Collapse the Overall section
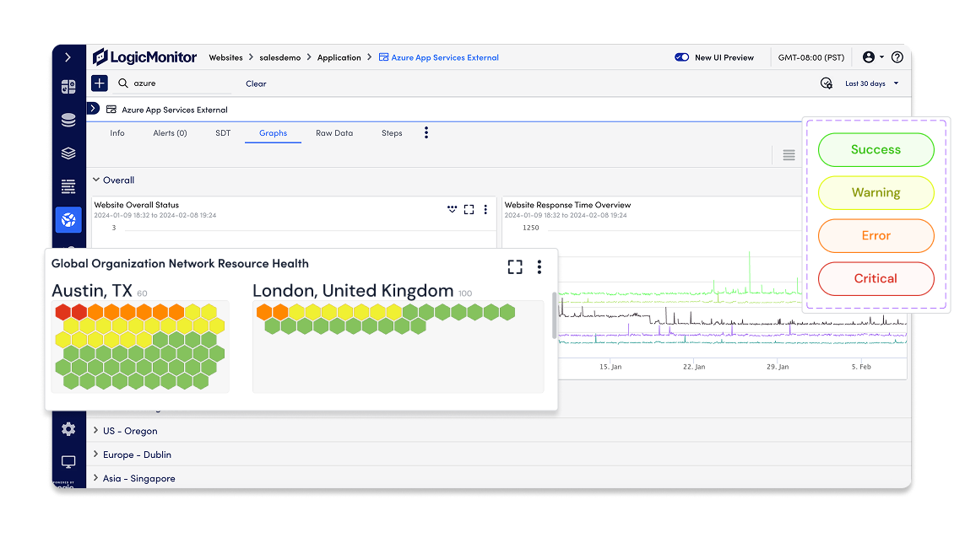Screen dimensions: 965x543 96,180
